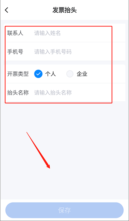Viewport: 129px width, 221px height.
Task: Tap the 个人 text label
Action: 51,74
